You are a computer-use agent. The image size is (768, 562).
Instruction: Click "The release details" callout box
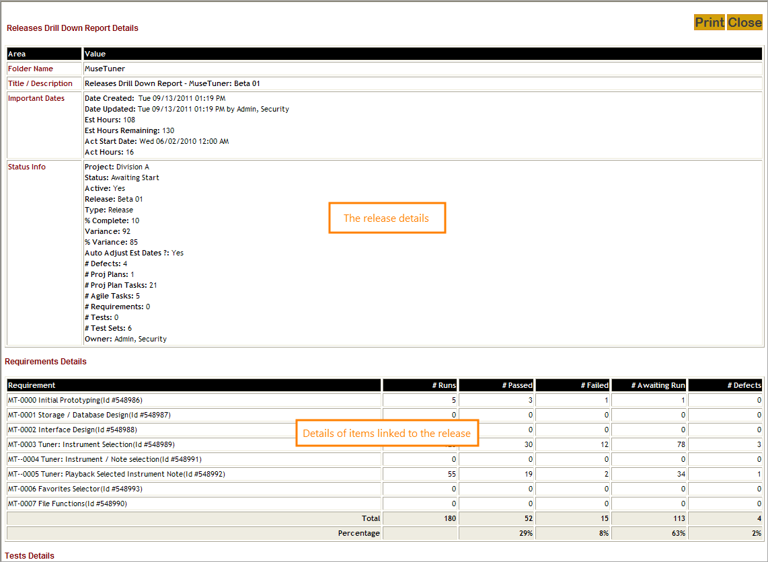click(x=387, y=218)
